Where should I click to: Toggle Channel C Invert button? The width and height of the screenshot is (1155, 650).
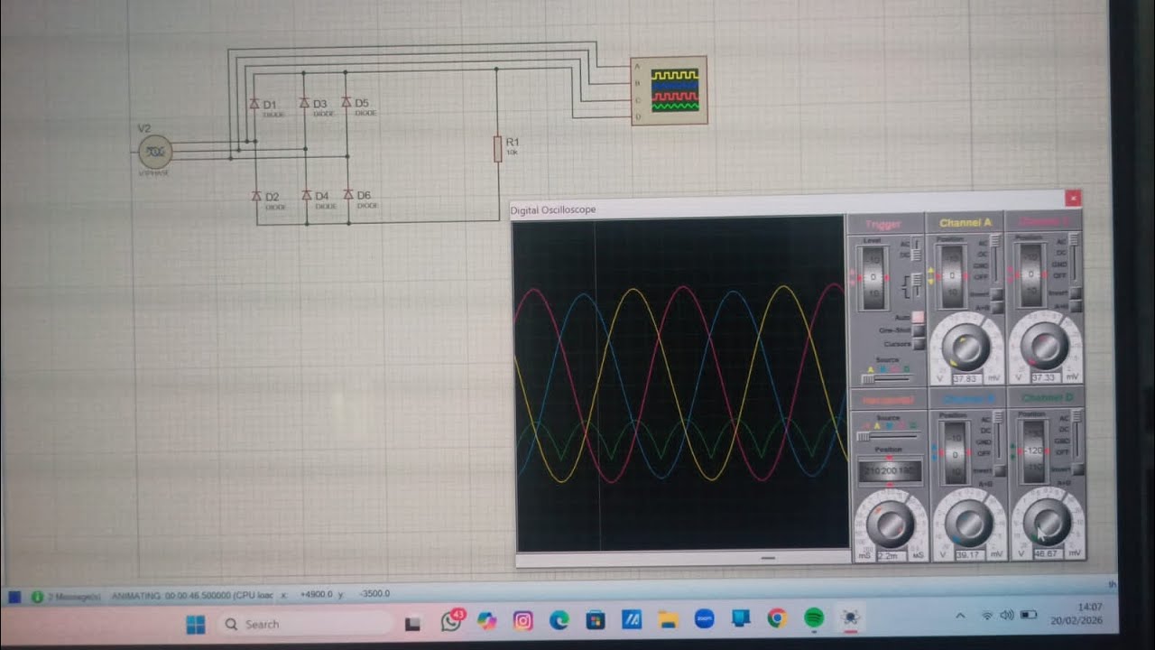(1076, 292)
